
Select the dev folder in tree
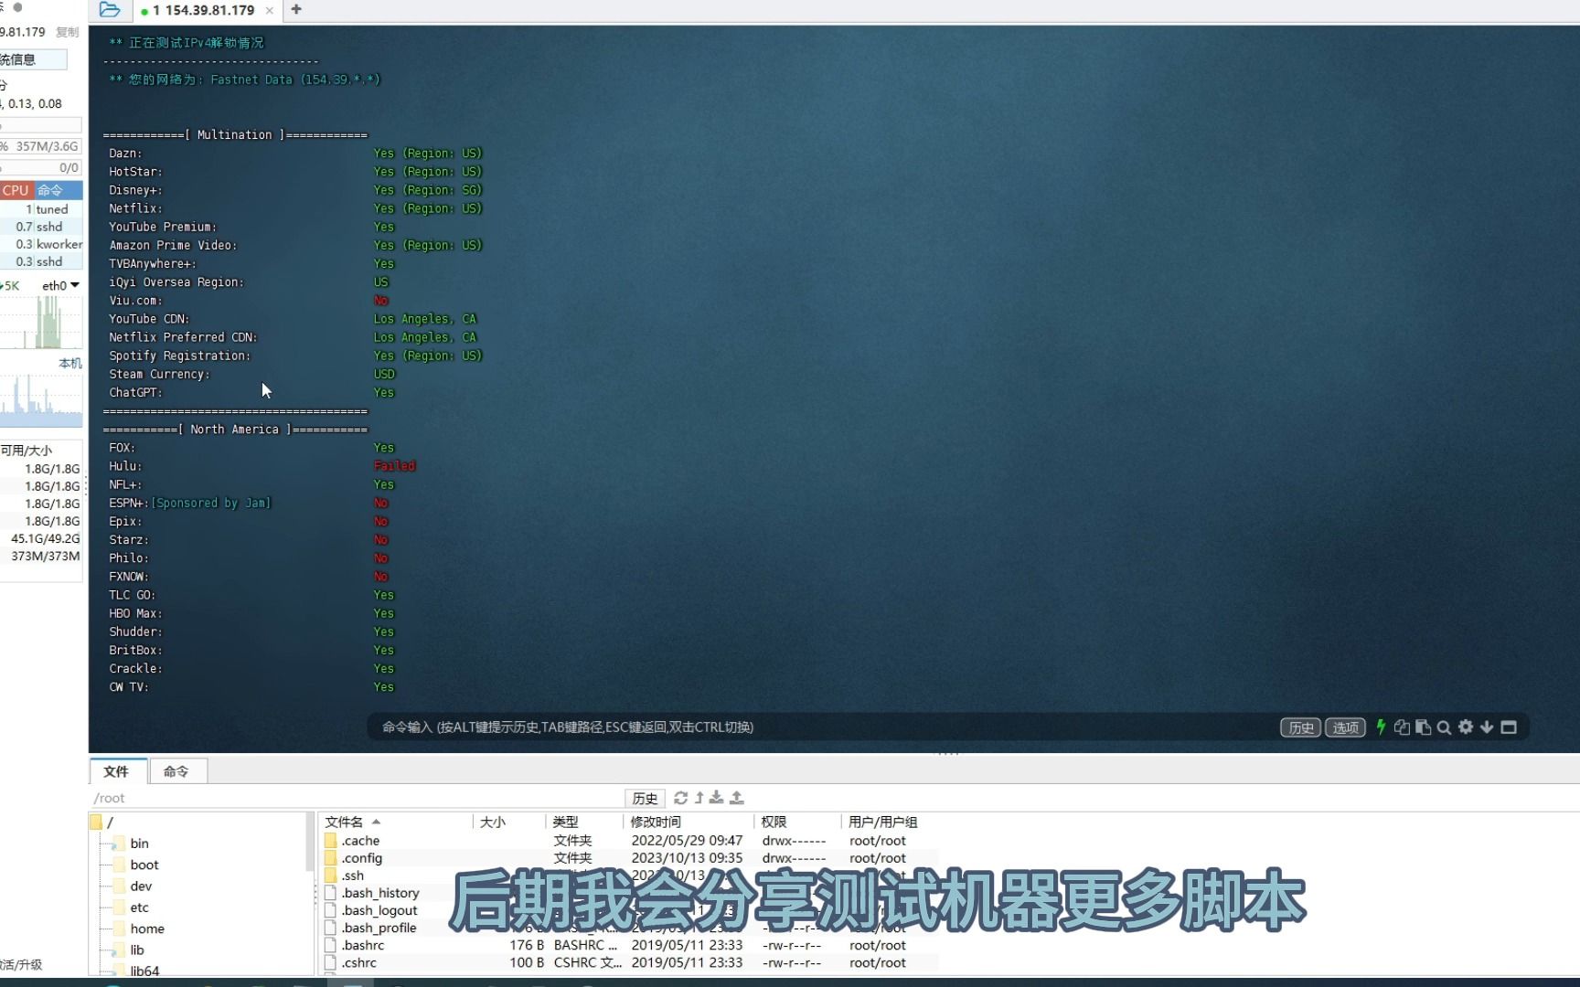[x=132, y=886]
